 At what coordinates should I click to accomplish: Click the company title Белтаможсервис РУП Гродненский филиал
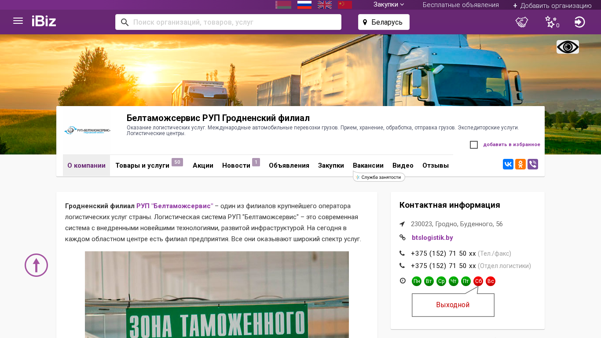(x=218, y=118)
